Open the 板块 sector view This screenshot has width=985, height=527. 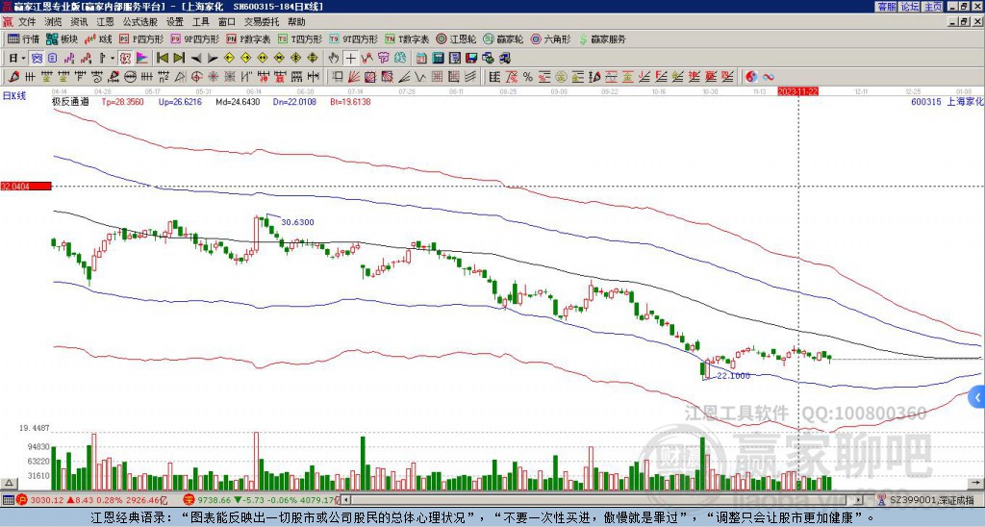click(x=62, y=38)
